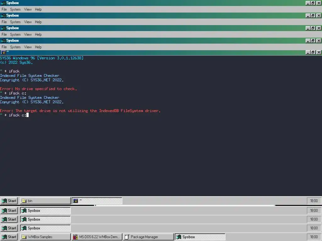Close the ~ terminal window
This screenshot has width=322, height=241.
point(319,52)
